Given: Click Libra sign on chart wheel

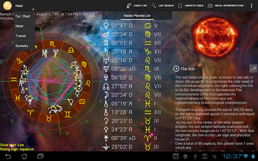Looking at the screenshot, I should point(71,50).
